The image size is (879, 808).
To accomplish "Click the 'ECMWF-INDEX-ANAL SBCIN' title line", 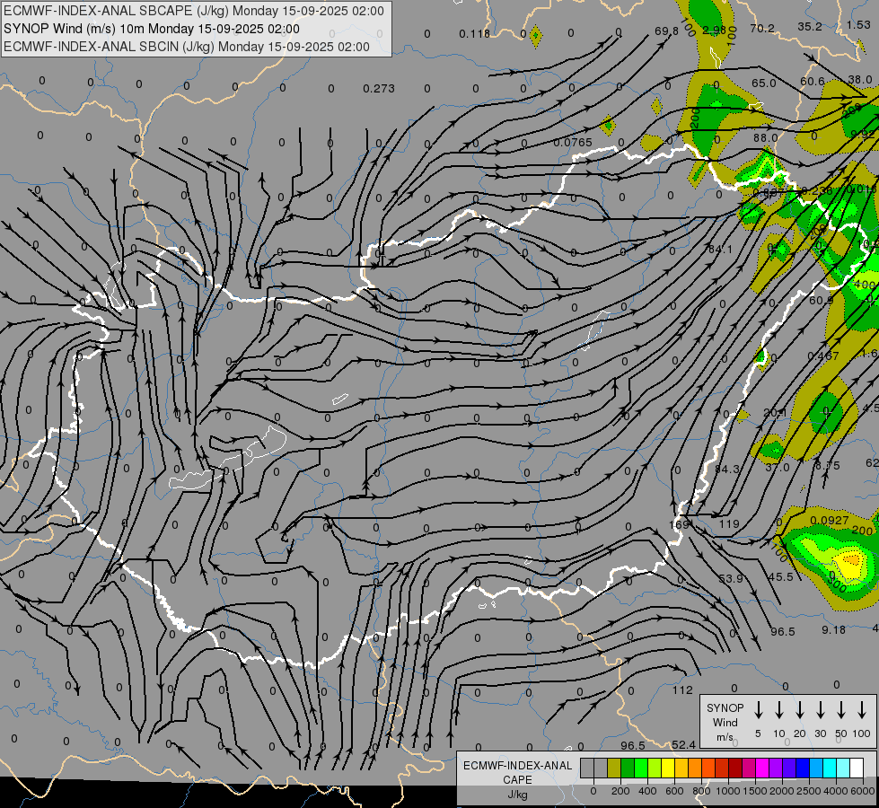I will click(x=187, y=47).
